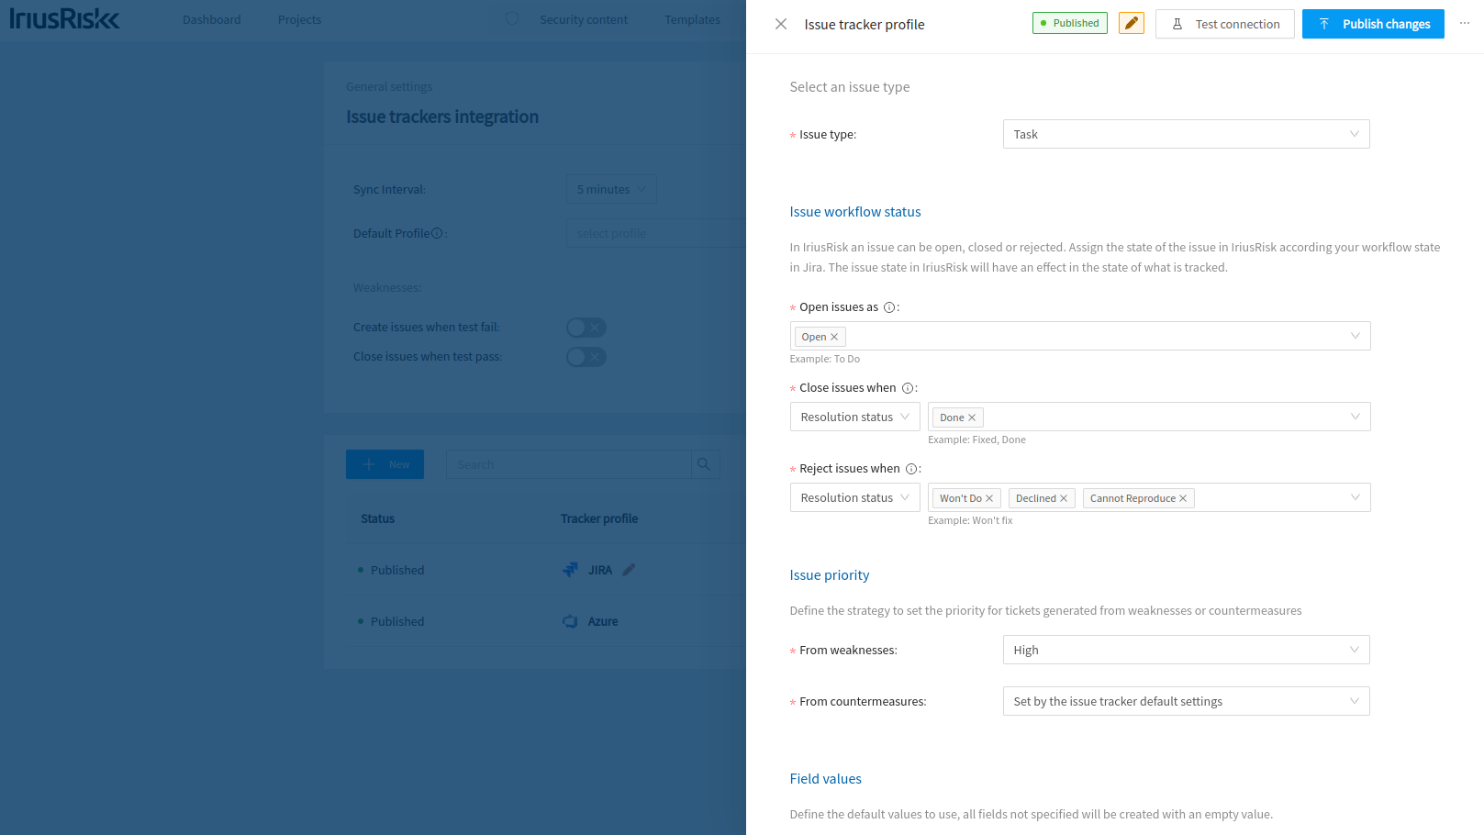Click the Default Profile info icon
This screenshot has height=835, width=1484.
(437, 233)
